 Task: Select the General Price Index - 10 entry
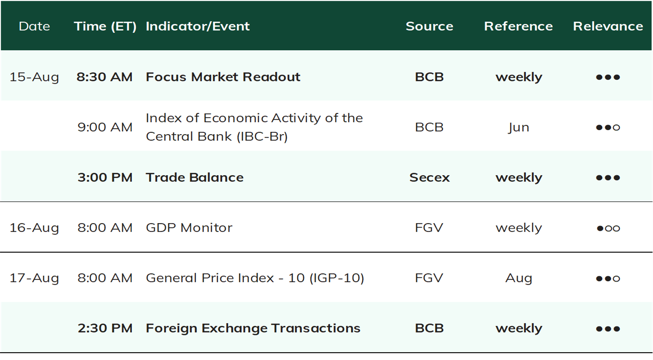pos(255,278)
